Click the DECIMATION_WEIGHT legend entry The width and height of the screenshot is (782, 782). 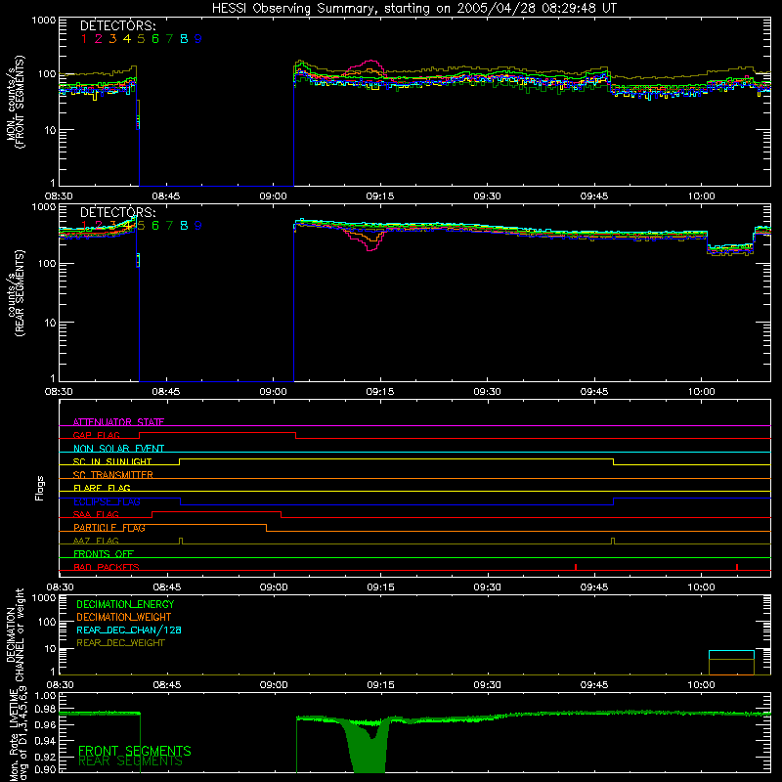point(124,618)
